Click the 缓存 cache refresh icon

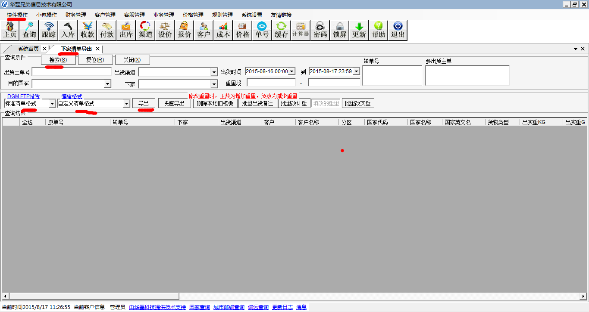pos(281,30)
